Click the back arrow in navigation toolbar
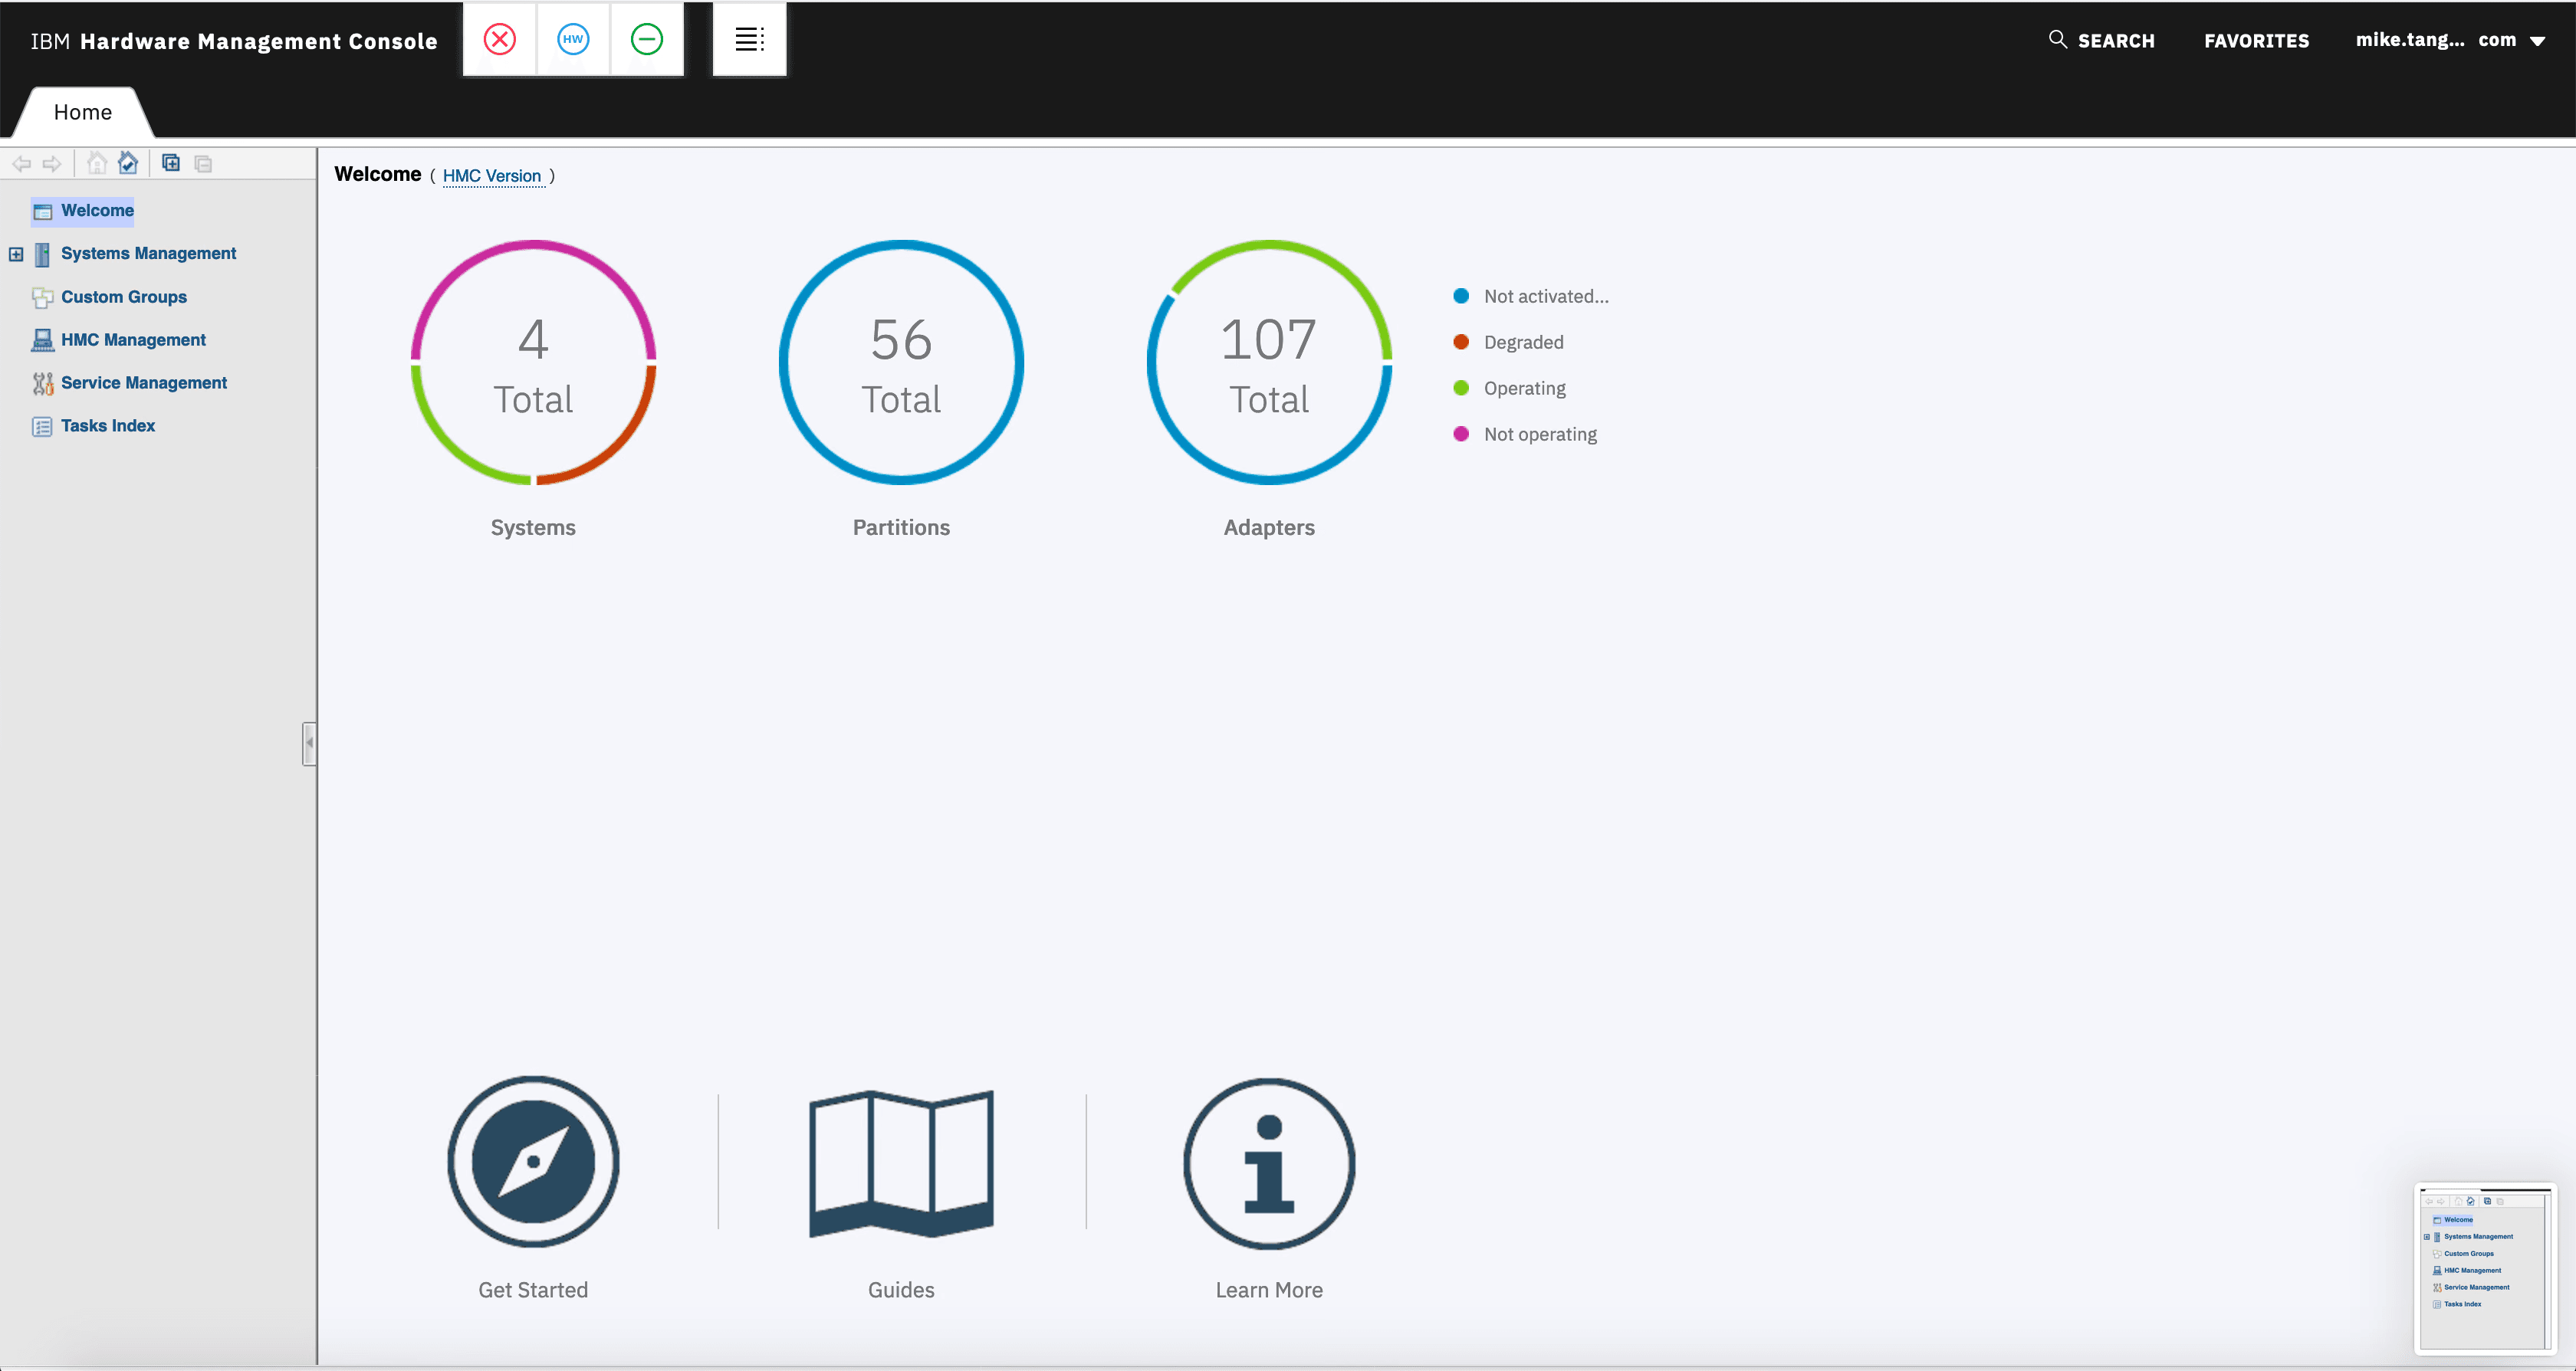This screenshot has width=2576, height=1371. coord(21,164)
